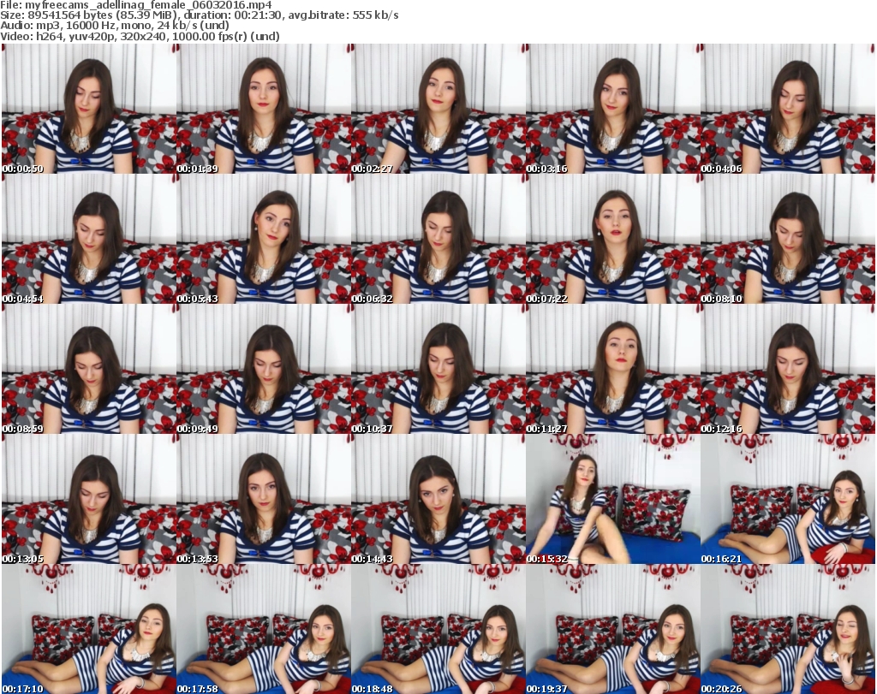Choose the frame labeled 00:08:59

pyautogui.click(x=89, y=369)
